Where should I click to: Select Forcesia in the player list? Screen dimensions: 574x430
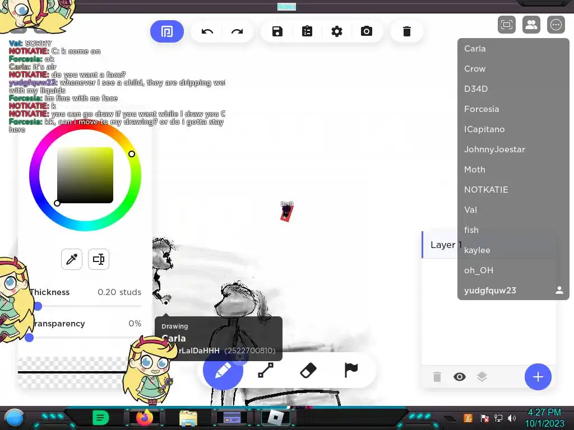[513, 109]
